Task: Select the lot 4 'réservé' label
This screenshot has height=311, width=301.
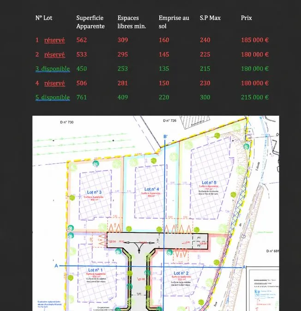Action: point(54,83)
